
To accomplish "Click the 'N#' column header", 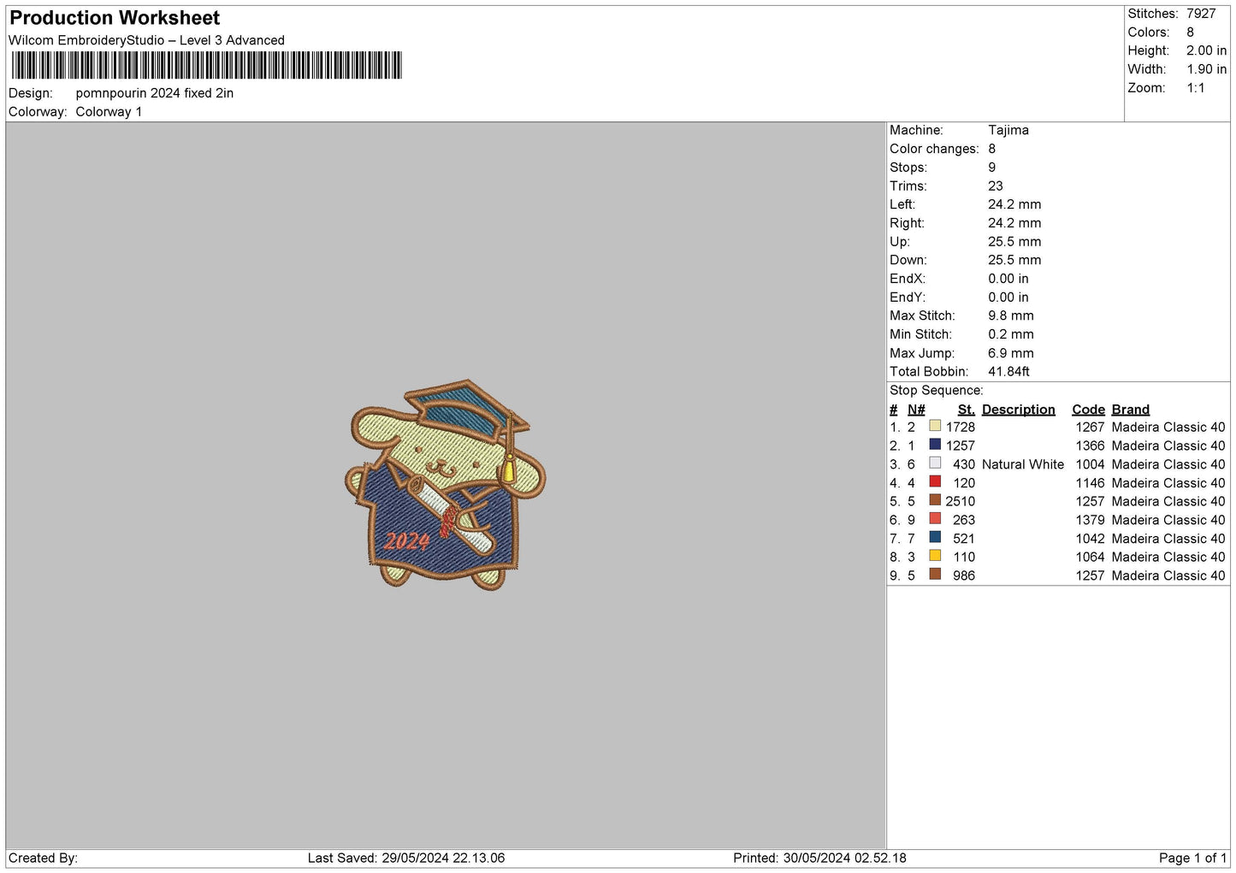I will (x=916, y=410).
